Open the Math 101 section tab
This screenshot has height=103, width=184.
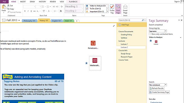pyautogui.click(x=68, y=21)
